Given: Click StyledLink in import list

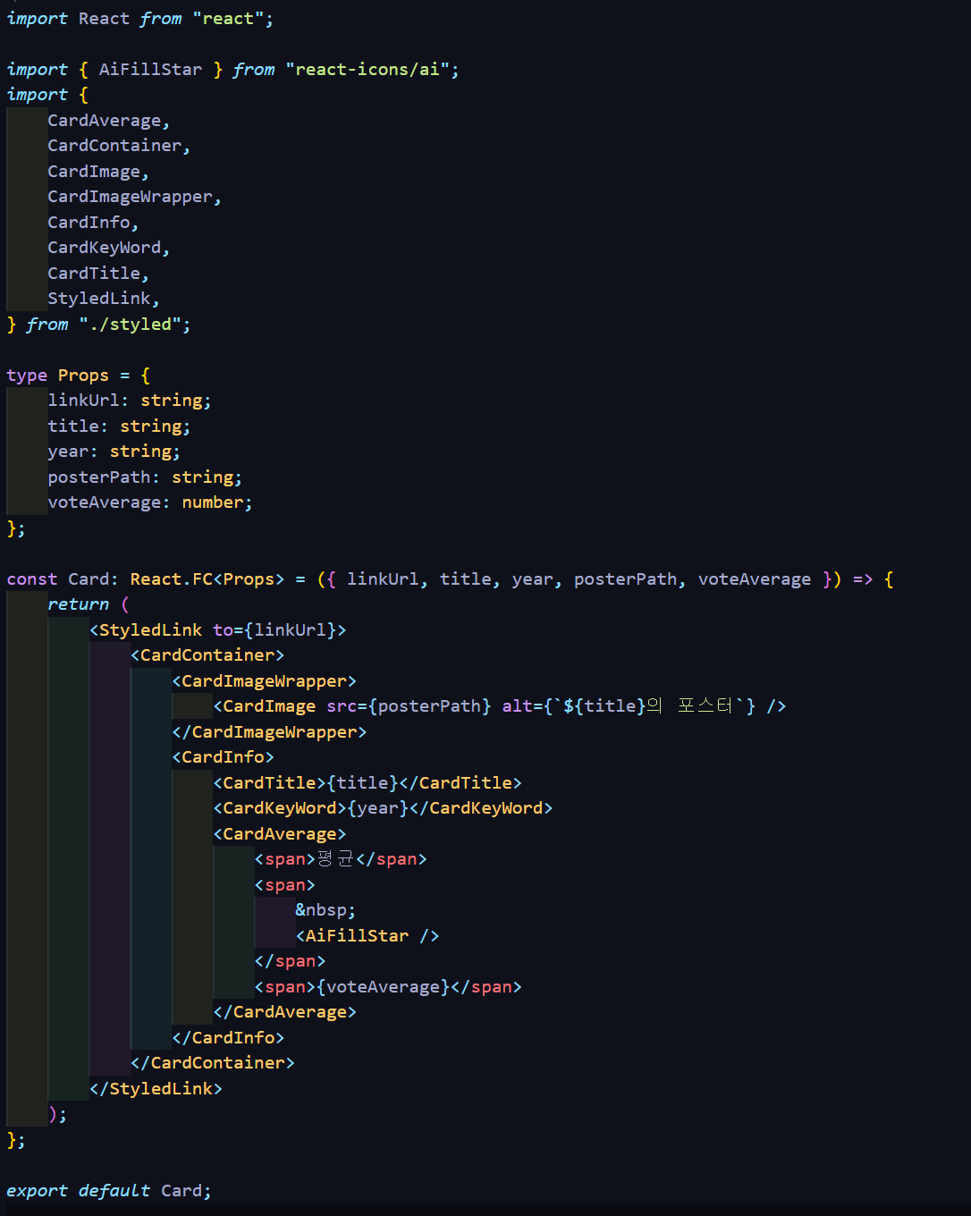Looking at the screenshot, I should coord(99,299).
